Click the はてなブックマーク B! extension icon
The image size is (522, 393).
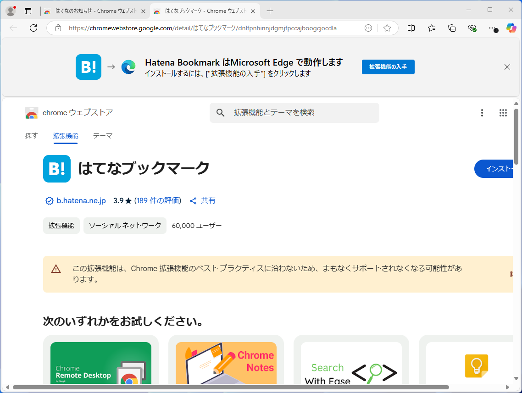(x=56, y=169)
